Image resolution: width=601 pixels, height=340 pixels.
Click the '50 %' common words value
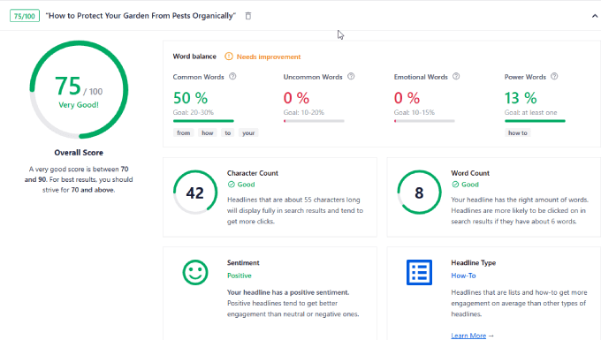click(190, 98)
